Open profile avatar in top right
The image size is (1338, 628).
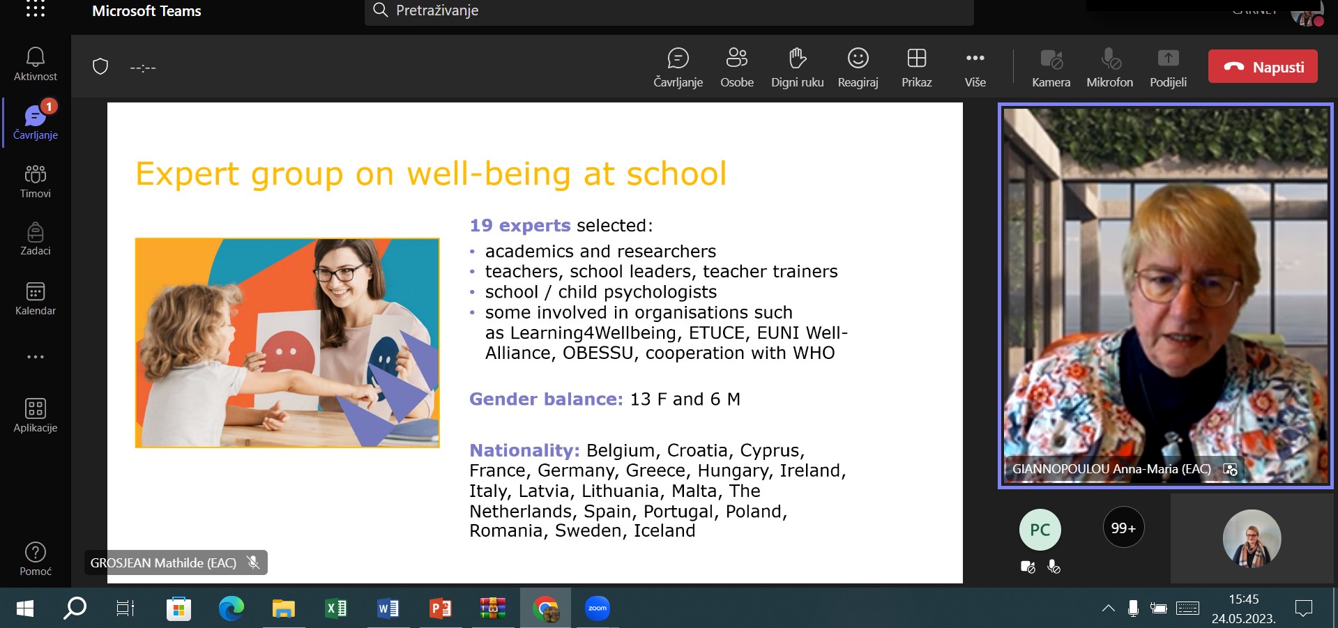(x=1307, y=14)
